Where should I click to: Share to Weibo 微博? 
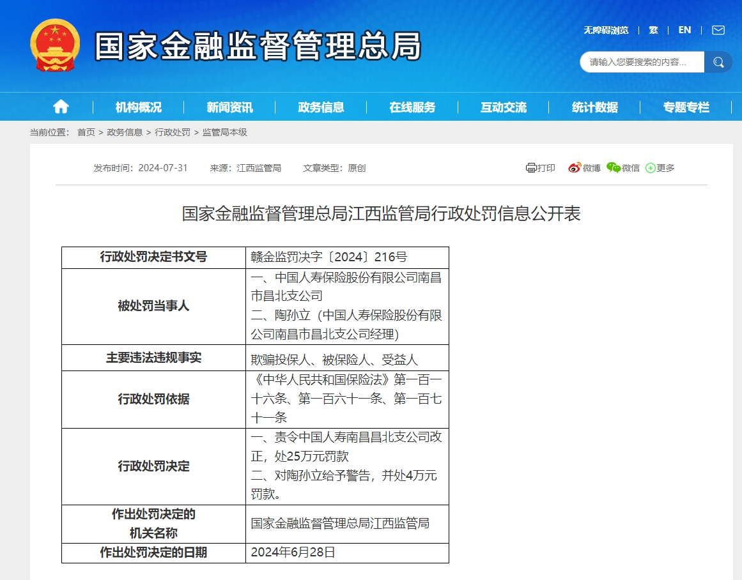coord(584,168)
